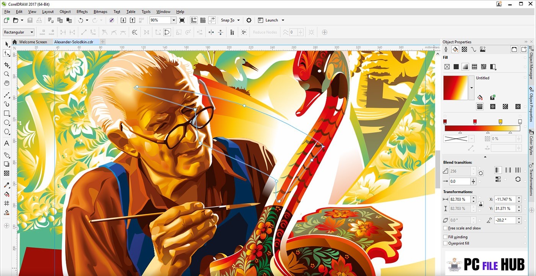
Task: Click the rotation angle -20.2 field
Action: (x=505, y=220)
